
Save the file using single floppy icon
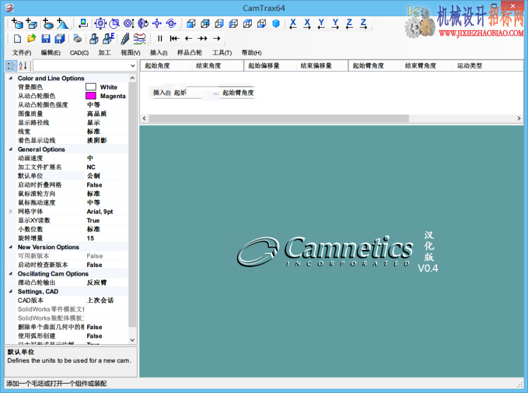(x=46, y=39)
